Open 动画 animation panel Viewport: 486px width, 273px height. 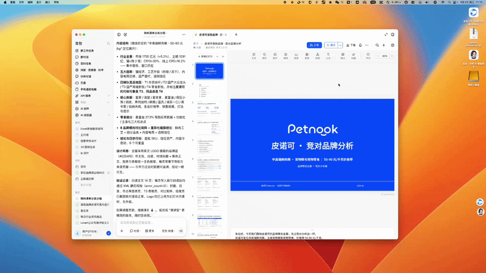[x=354, y=56]
